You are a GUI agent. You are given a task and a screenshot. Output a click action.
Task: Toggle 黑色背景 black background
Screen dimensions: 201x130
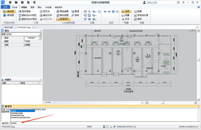[62, 11]
